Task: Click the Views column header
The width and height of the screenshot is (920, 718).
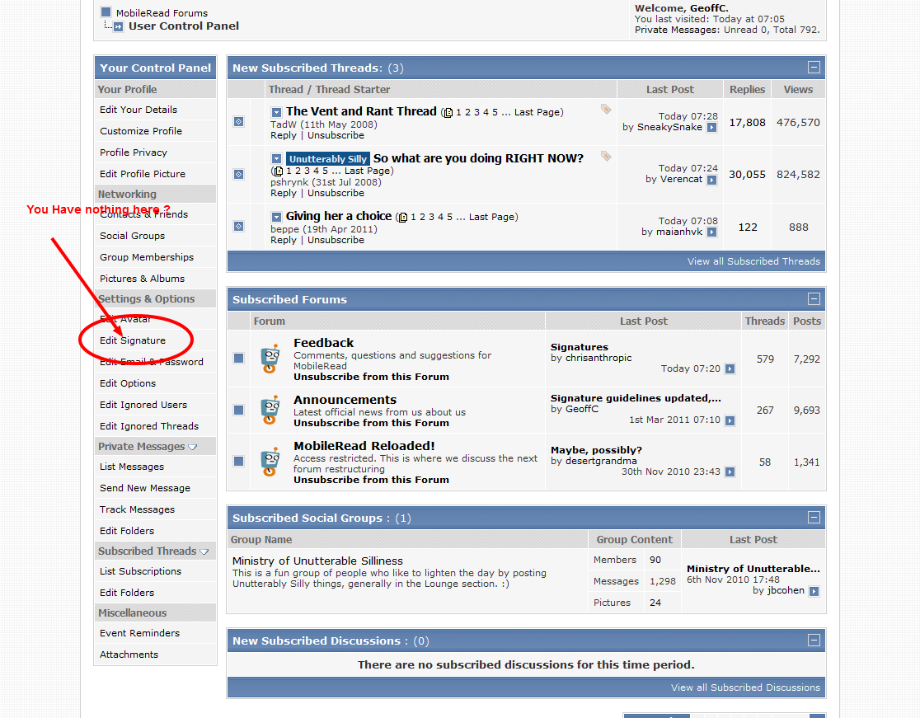Action: (x=798, y=89)
